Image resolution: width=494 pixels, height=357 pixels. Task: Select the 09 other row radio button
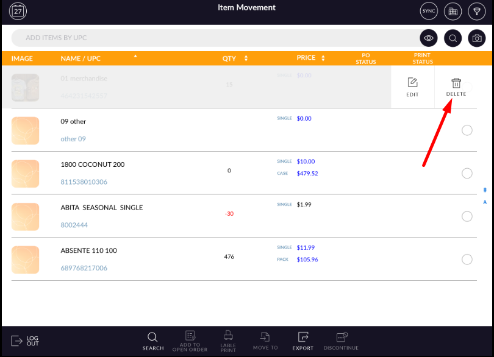point(467,130)
